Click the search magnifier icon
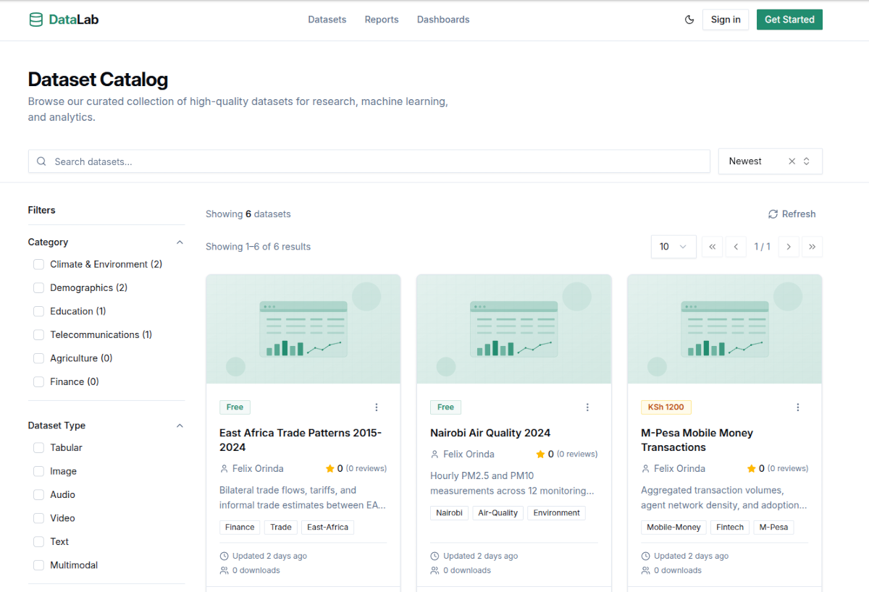869x592 pixels. (x=41, y=161)
